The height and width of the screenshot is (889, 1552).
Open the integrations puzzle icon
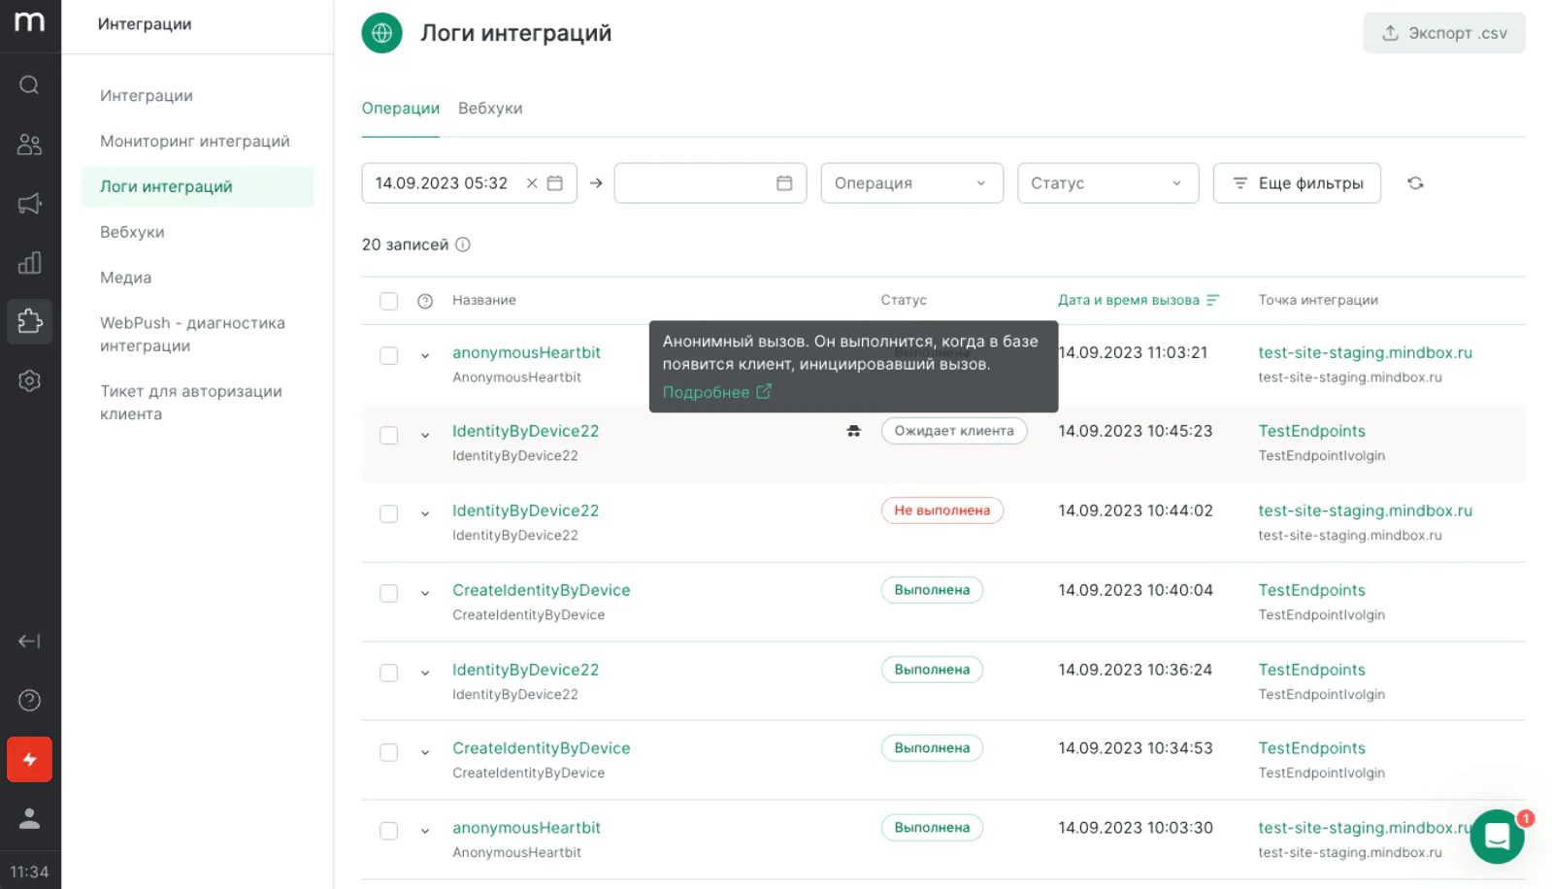coord(29,321)
